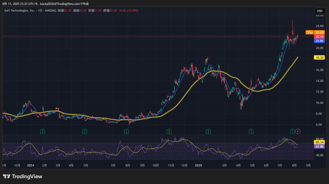Click the 40.00 RSI scale label
The height and width of the screenshot is (184, 329).
click(320, 155)
